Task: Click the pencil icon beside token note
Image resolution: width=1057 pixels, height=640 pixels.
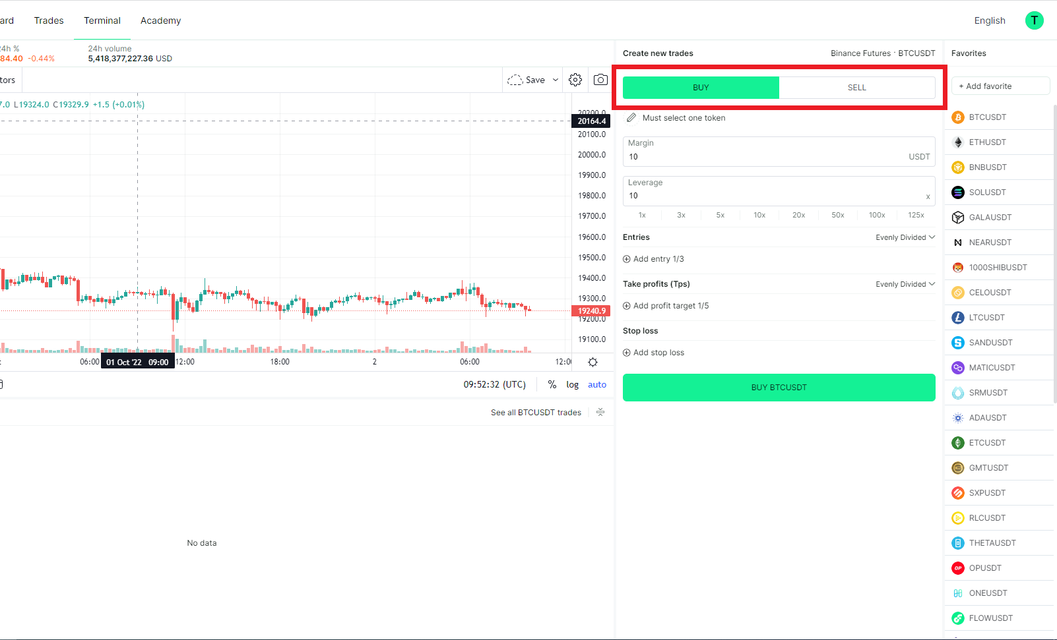Action: [x=631, y=118]
